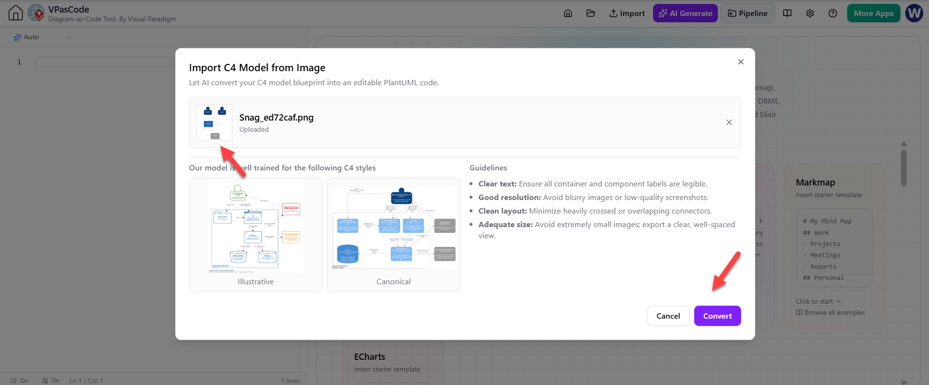Click the house icon beside the VPasCode logo

[x=15, y=13]
